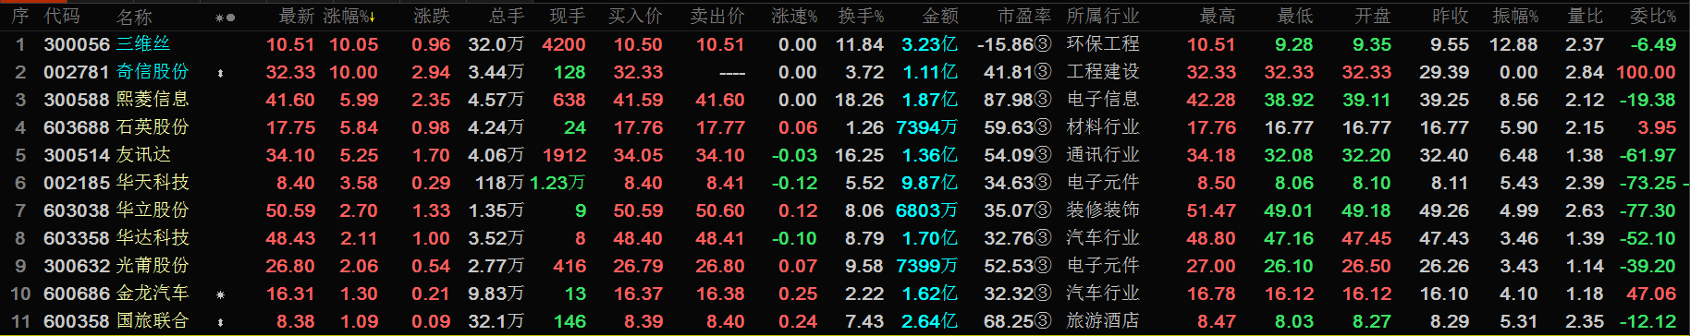Click the marker icon beside 奇信股份
Image resolution: width=1690 pixels, height=336 pixels.
(220, 73)
